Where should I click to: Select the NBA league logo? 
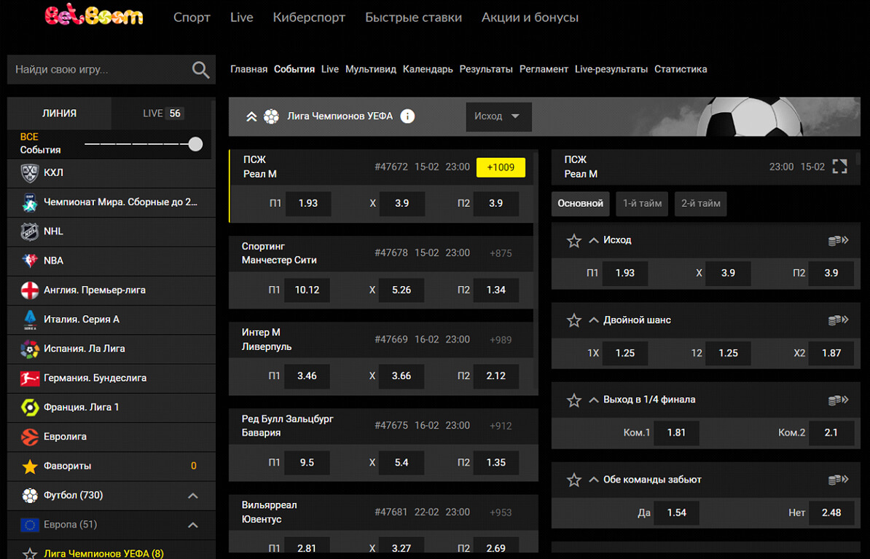(x=29, y=261)
